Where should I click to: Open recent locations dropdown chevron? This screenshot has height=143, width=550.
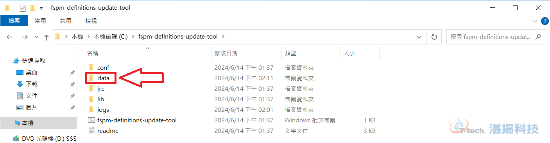pos(37,37)
